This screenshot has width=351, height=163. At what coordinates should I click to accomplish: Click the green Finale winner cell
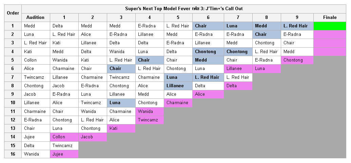point(330,26)
